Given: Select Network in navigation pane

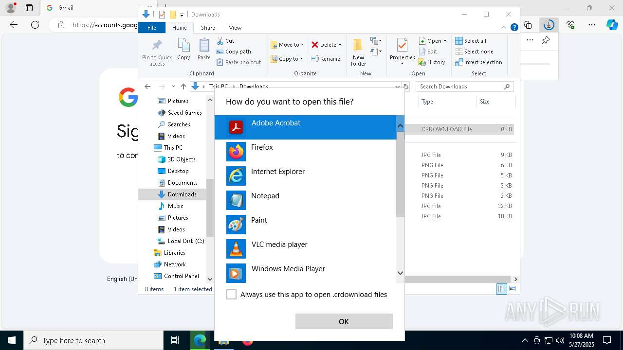Looking at the screenshot, I should click(169, 264).
